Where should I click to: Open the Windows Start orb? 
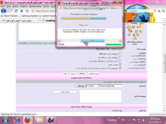coord(5,120)
